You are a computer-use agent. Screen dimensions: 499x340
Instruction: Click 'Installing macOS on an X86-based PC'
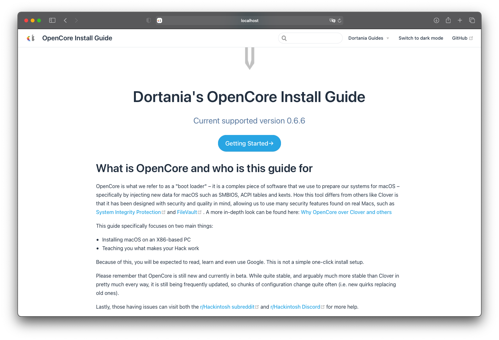[x=146, y=240]
